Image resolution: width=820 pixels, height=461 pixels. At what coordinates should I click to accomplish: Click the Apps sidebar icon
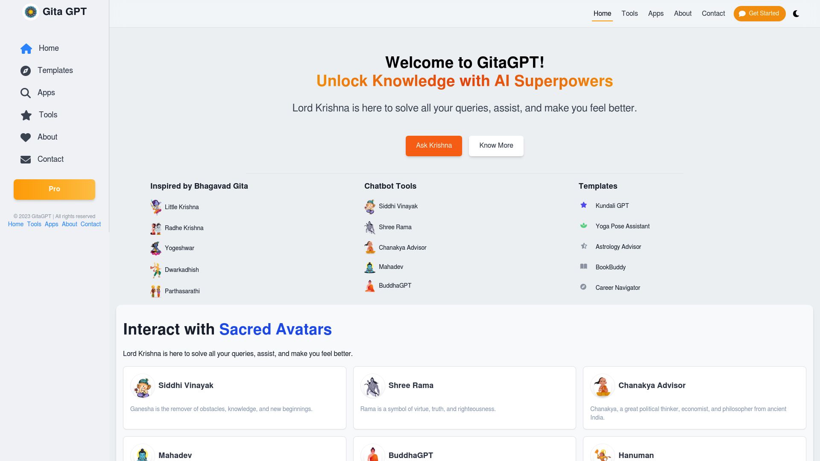(x=25, y=92)
